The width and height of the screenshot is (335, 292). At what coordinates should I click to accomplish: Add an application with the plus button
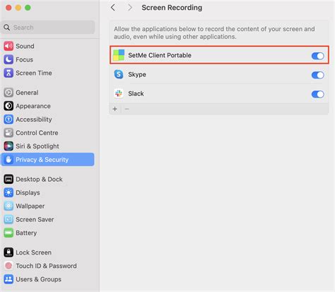click(x=115, y=109)
